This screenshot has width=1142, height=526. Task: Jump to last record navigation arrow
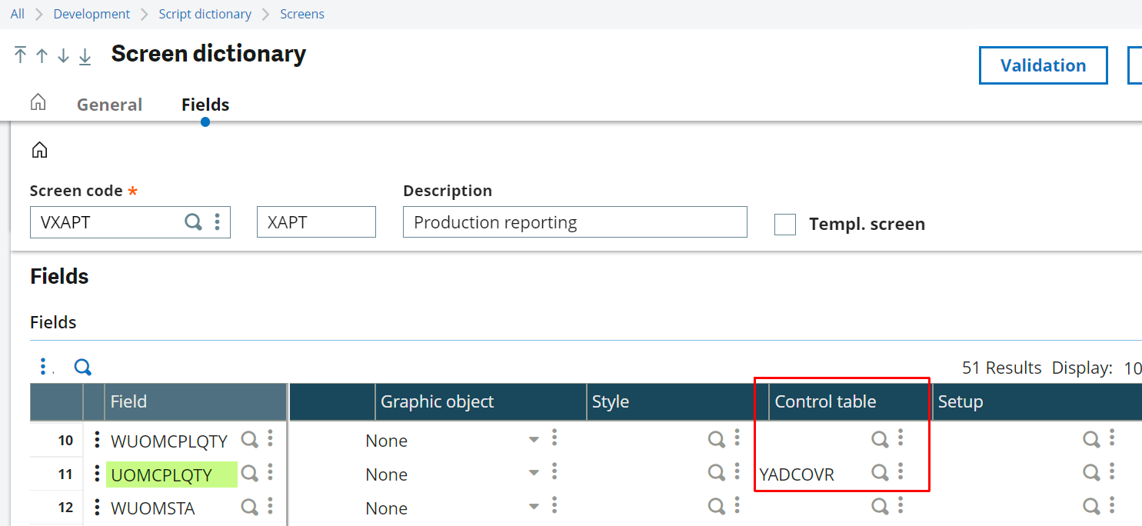(x=85, y=57)
